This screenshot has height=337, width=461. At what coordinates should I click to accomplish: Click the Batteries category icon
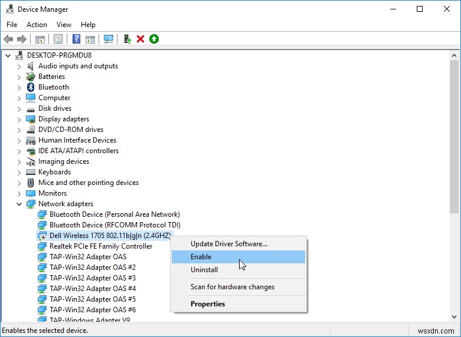pyautogui.click(x=30, y=77)
